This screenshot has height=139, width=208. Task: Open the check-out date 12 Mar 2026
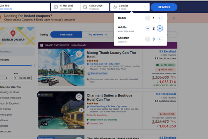point(95,7)
